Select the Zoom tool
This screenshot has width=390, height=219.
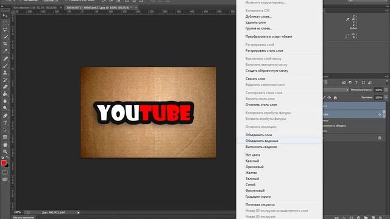pos(5,151)
